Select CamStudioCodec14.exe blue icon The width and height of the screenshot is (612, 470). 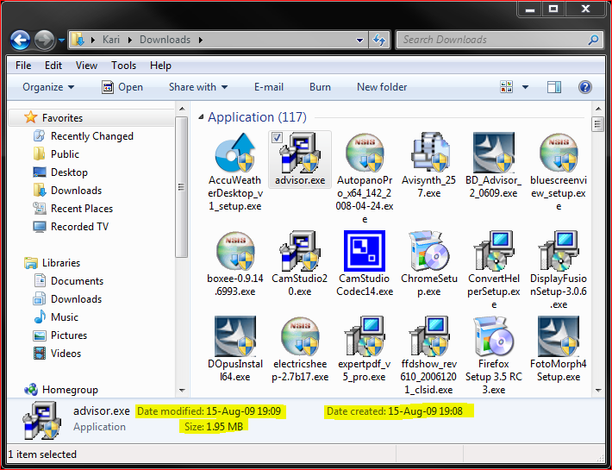[x=364, y=251]
